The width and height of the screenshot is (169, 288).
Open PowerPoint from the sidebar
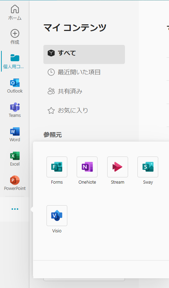[x=15, y=183]
